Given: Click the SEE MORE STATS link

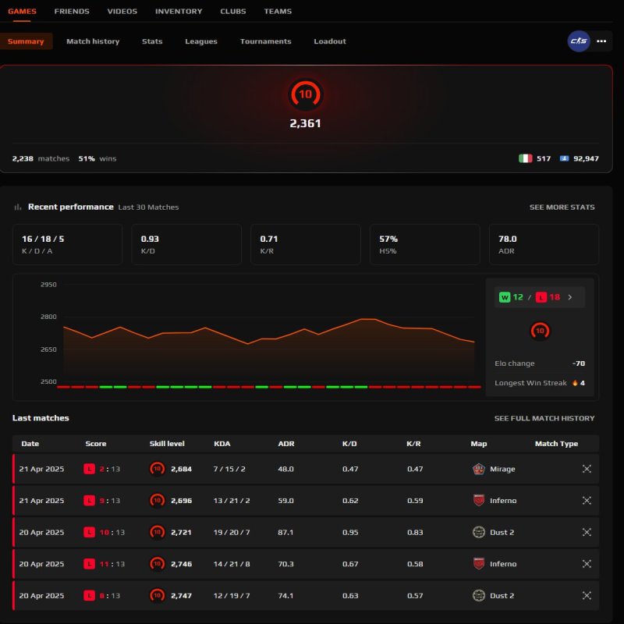Looking at the screenshot, I should pos(563,207).
